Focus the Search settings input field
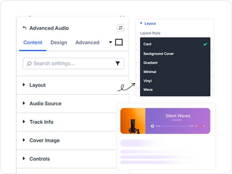The height and width of the screenshot is (174, 232). coord(73,63)
